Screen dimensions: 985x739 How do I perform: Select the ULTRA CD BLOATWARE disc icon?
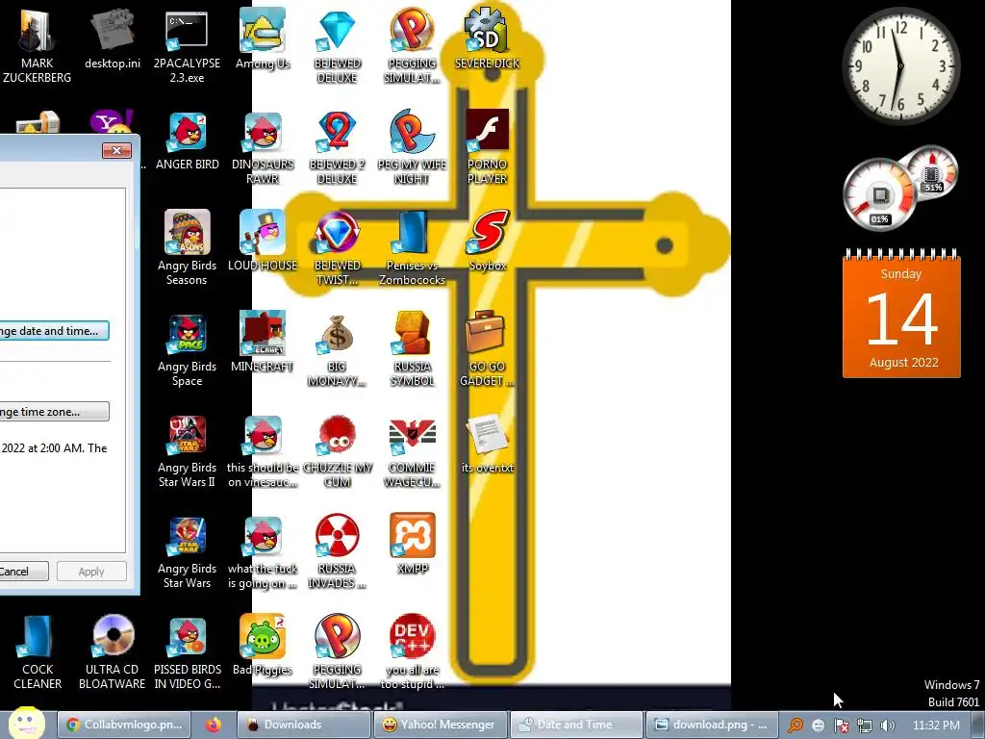[x=112, y=653]
